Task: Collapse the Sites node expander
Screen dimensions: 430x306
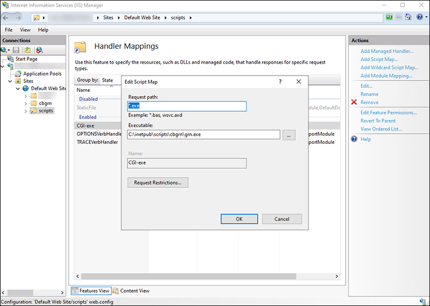Action: click(x=10, y=82)
